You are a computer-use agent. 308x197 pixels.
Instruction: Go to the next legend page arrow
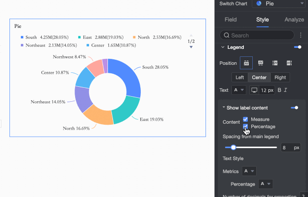(x=191, y=47)
